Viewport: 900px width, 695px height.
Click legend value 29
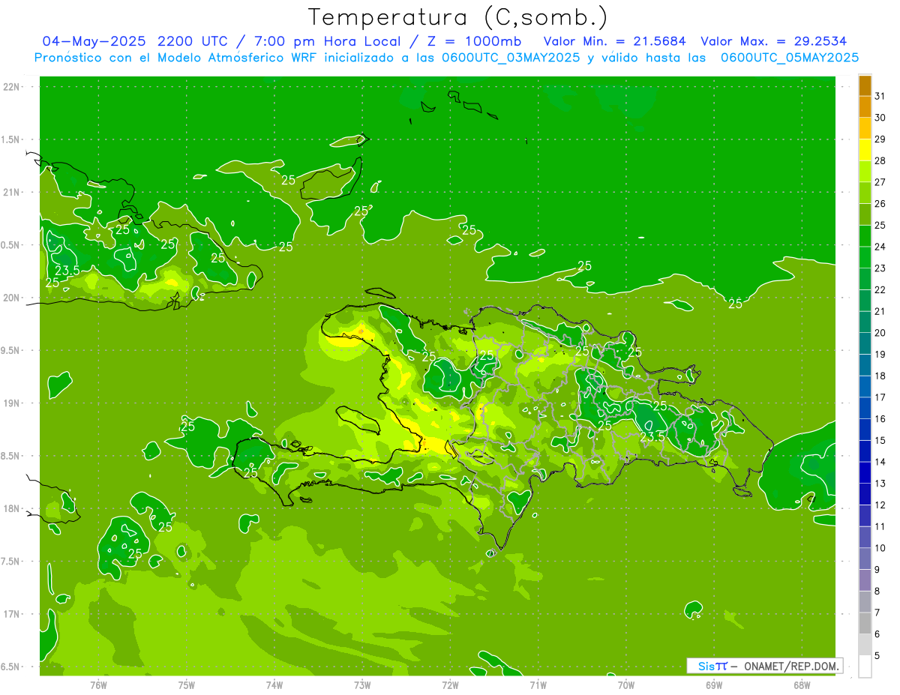click(x=880, y=139)
